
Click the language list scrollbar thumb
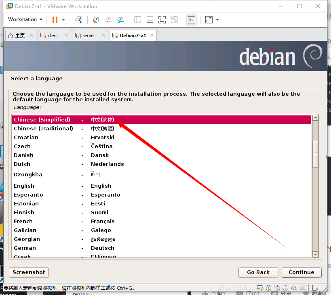coord(315,154)
